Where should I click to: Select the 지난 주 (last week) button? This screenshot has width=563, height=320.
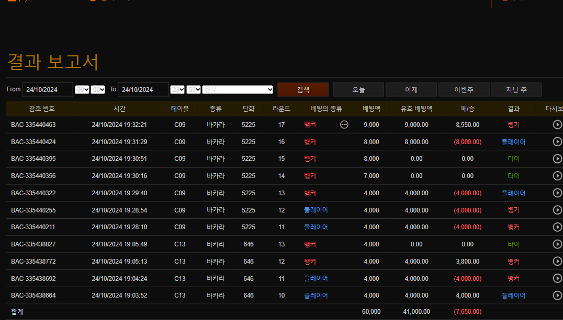click(x=516, y=90)
